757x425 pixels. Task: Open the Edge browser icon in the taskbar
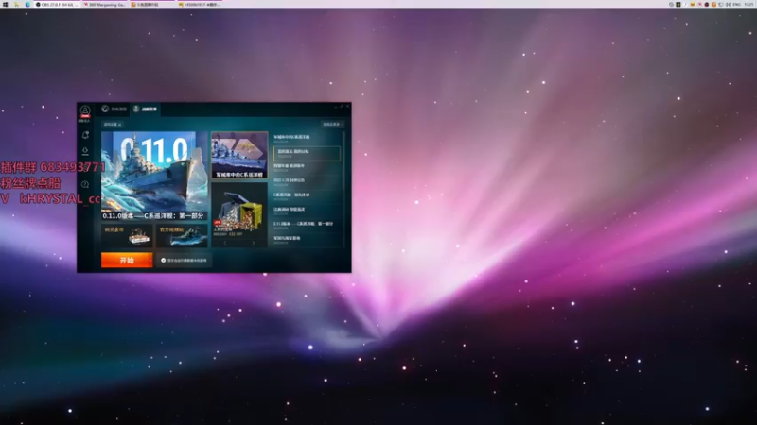(27, 5)
